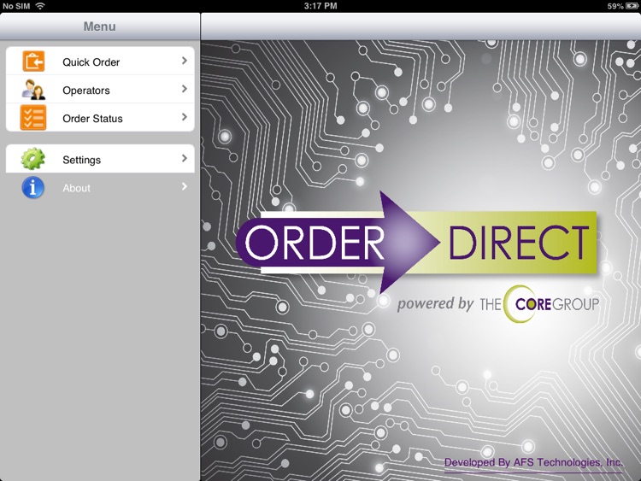Image resolution: width=641 pixels, height=481 pixels.
Task: Open the Operators menu item
Action: tap(100, 89)
